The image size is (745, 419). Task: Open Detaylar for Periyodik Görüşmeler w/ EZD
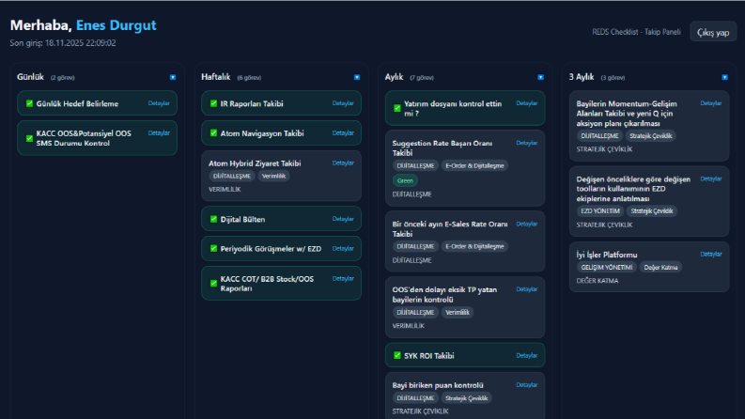point(343,248)
